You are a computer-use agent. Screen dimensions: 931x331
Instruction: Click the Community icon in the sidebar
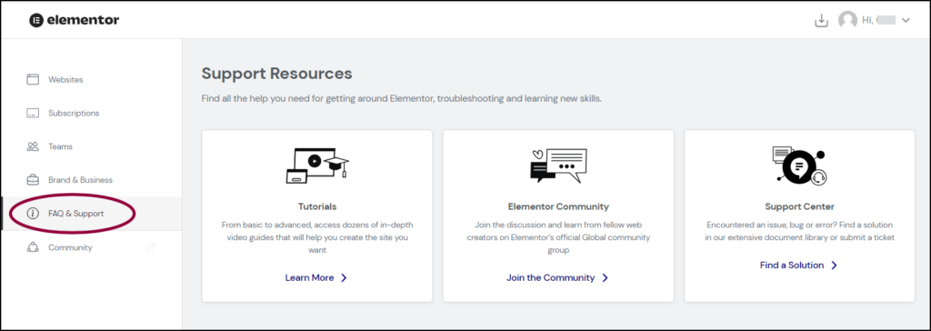33,247
